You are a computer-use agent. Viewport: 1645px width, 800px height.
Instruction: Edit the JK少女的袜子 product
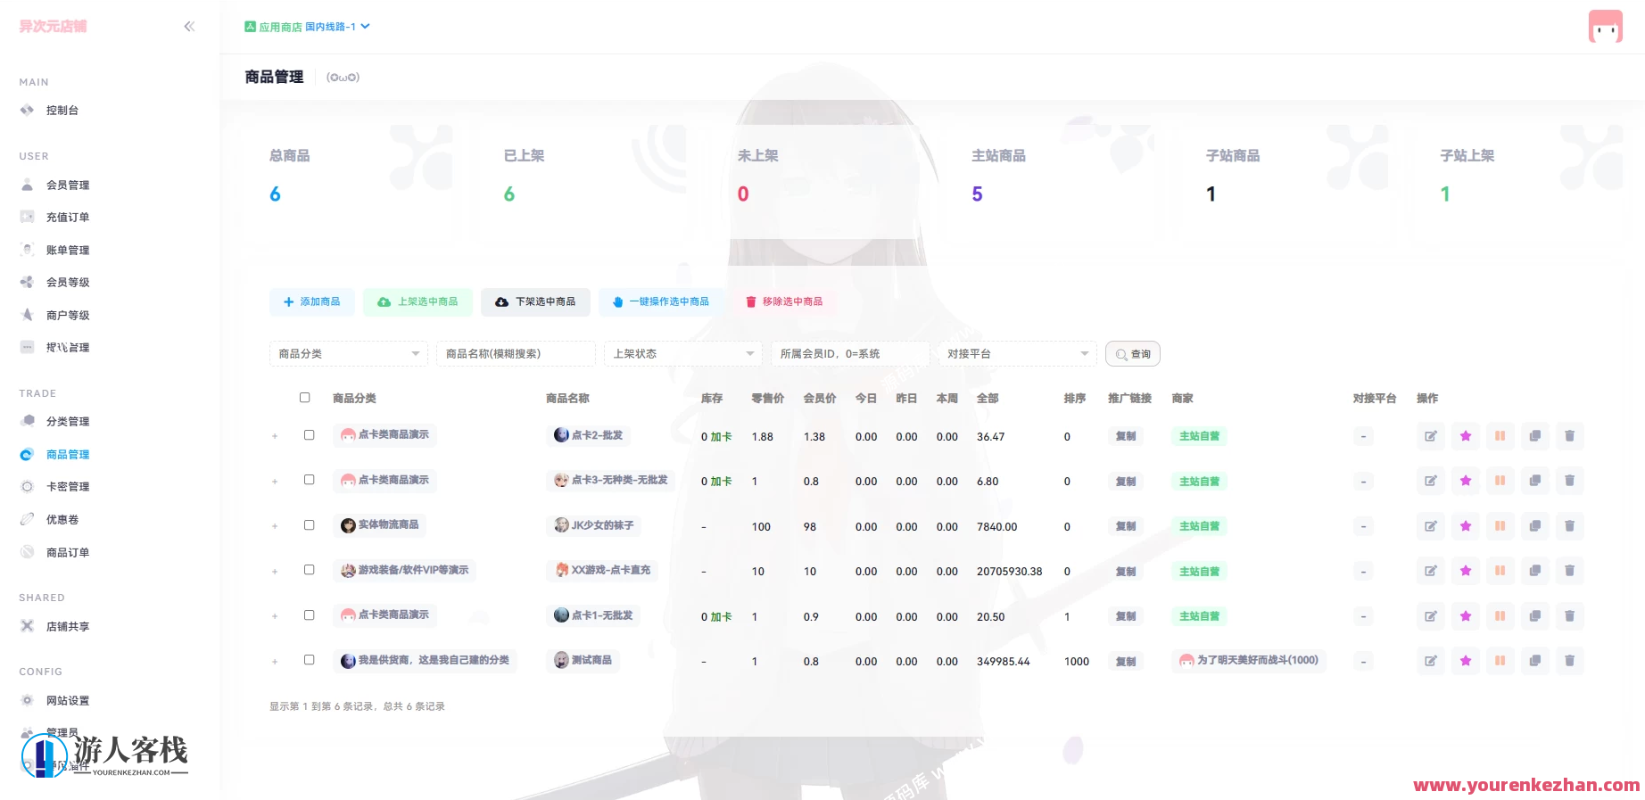(1431, 526)
